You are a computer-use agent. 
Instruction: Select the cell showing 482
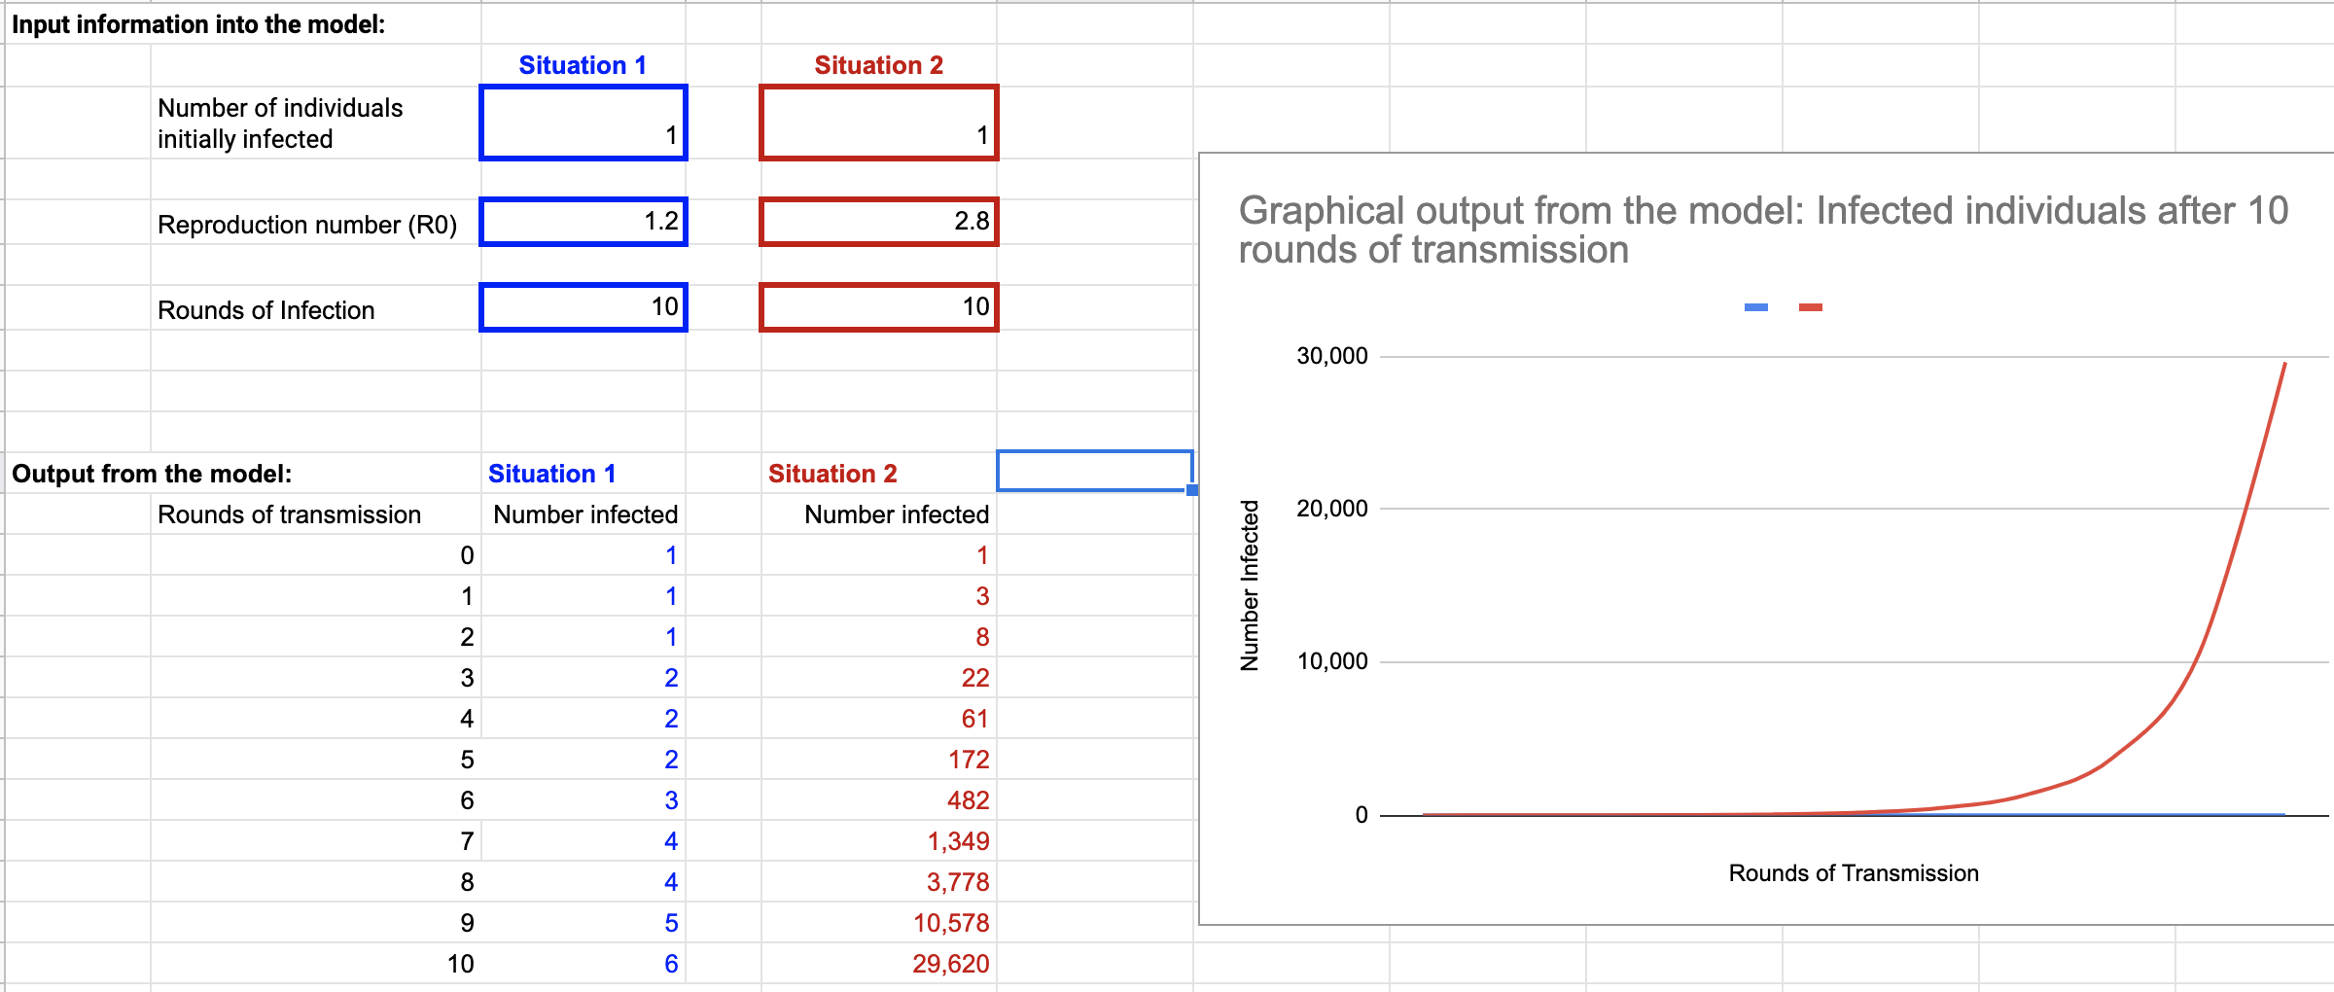coord(879,800)
